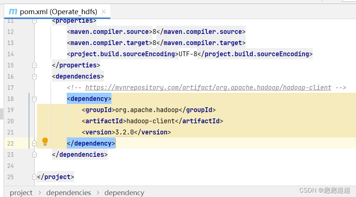
Task: Click the closing </project> tag
Action: coord(56,177)
